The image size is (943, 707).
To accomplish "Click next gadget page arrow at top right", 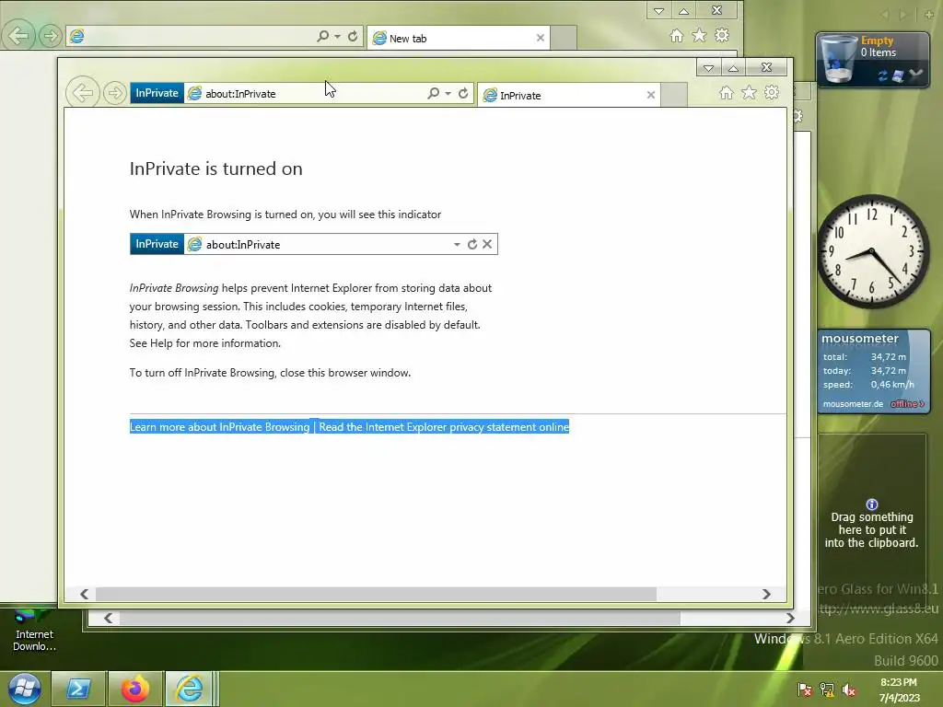I will coord(903,14).
